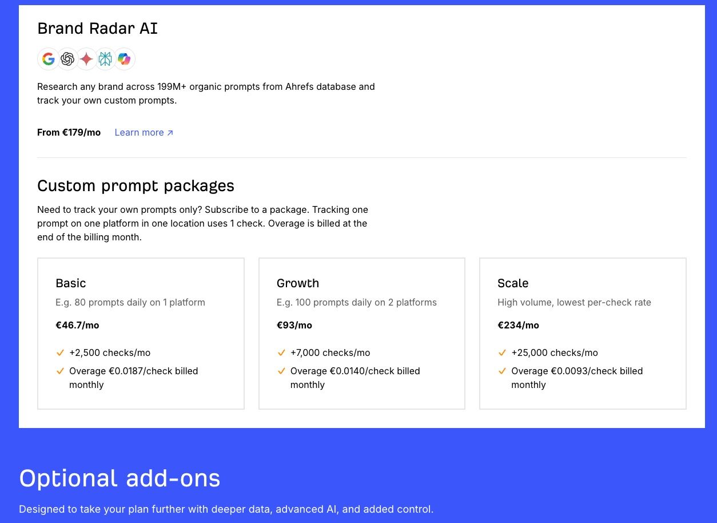Click the €93/mo Growth price
Viewport: 717px width, 523px height.
(x=294, y=325)
